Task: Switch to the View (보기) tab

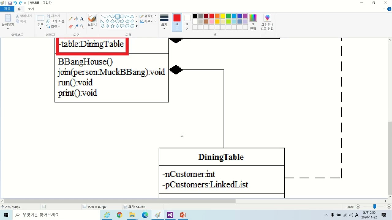Action: coord(31,9)
